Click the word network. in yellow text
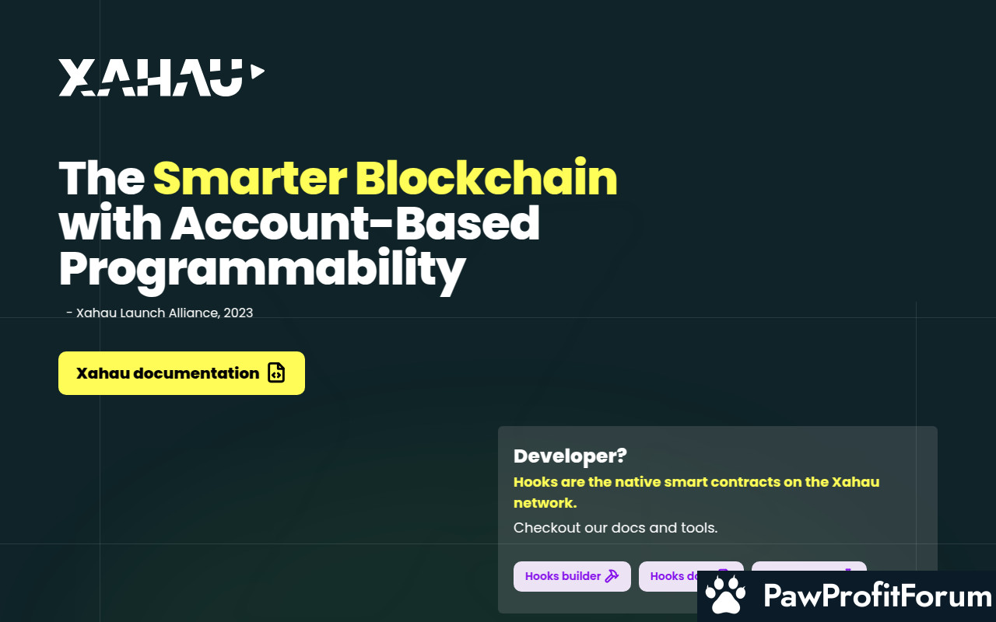Image resolution: width=996 pixels, height=622 pixels. pos(545,503)
